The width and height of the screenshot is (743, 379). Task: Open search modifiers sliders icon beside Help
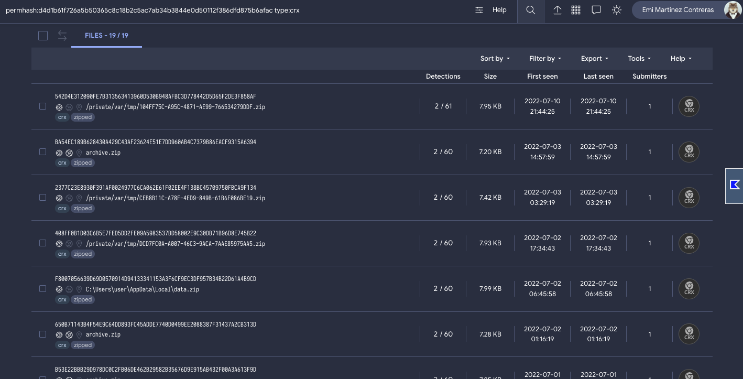click(479, 10)
